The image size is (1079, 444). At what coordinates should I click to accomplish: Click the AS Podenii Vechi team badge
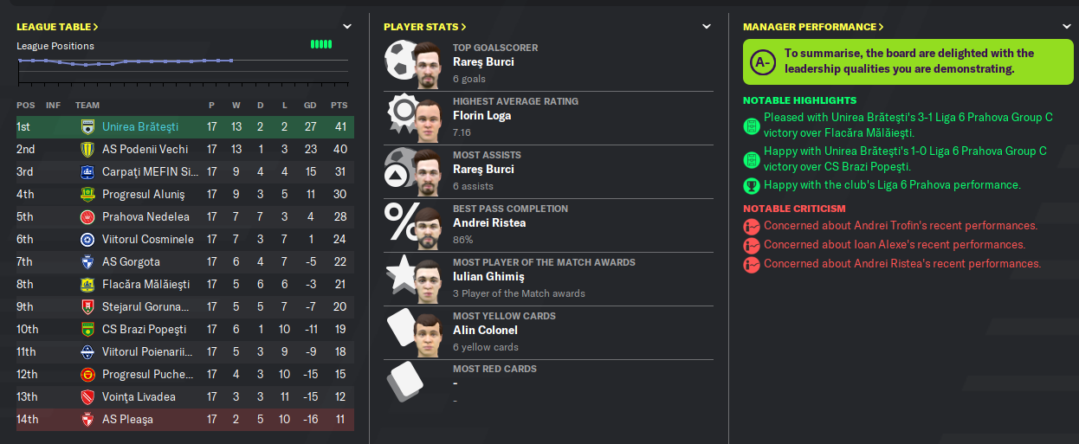coord(87,150)
